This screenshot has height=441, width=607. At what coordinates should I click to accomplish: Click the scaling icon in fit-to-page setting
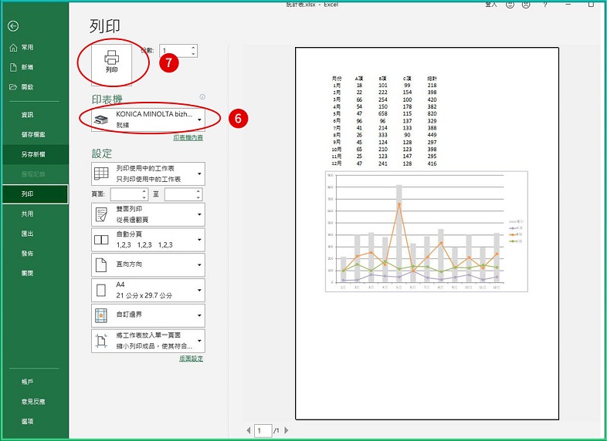[101, 341]
